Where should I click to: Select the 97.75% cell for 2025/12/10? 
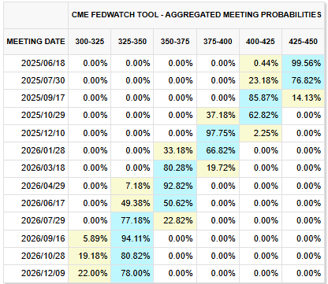pos(218,133)
